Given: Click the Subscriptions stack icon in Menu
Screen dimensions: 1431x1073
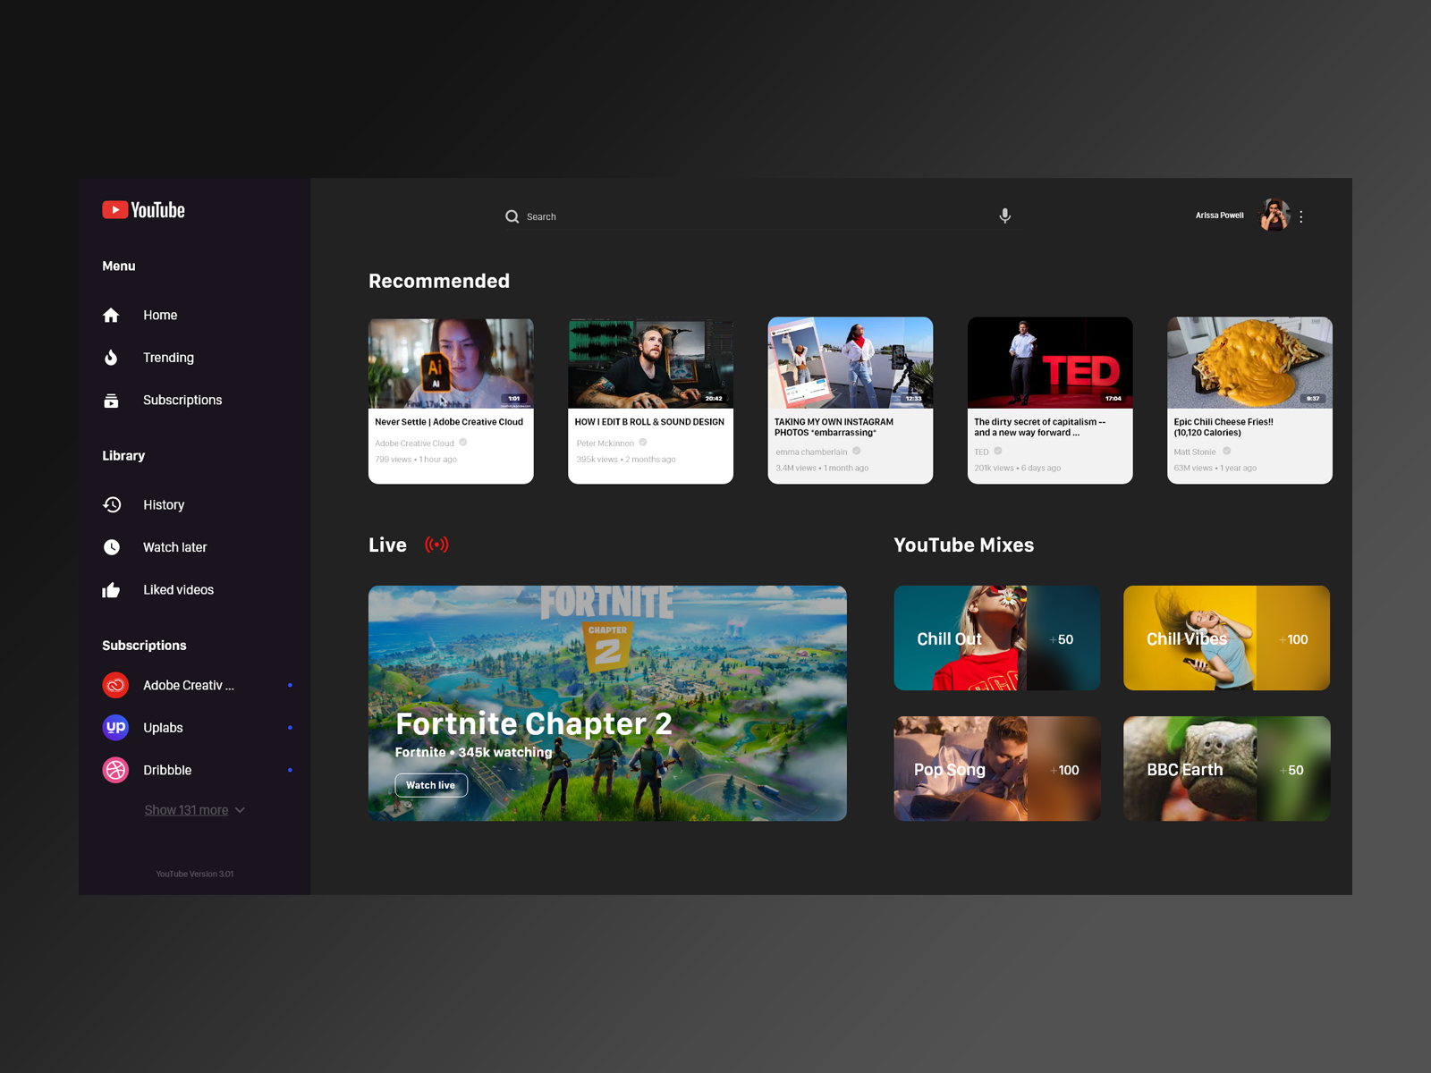Looking at the screenshot, I should (111, 401).
